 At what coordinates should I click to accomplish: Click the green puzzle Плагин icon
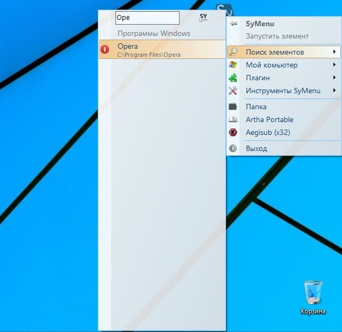tap(233, 78)
